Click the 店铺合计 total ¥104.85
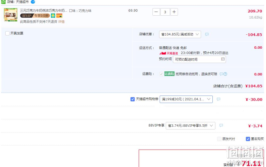This screenshot has height=167, width=266. coord(254,86)
